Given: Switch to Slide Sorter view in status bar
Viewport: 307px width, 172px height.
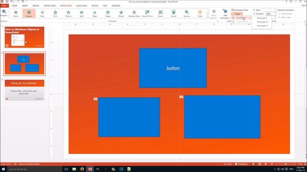Looking at the screenshot, I should click(260, 164).
